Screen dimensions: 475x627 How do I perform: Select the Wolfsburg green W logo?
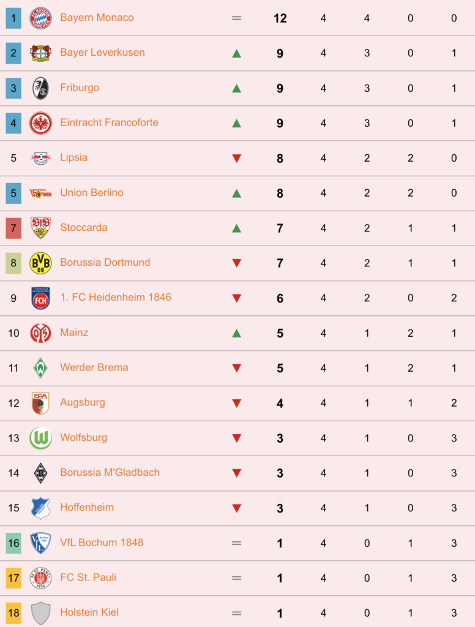40,438
